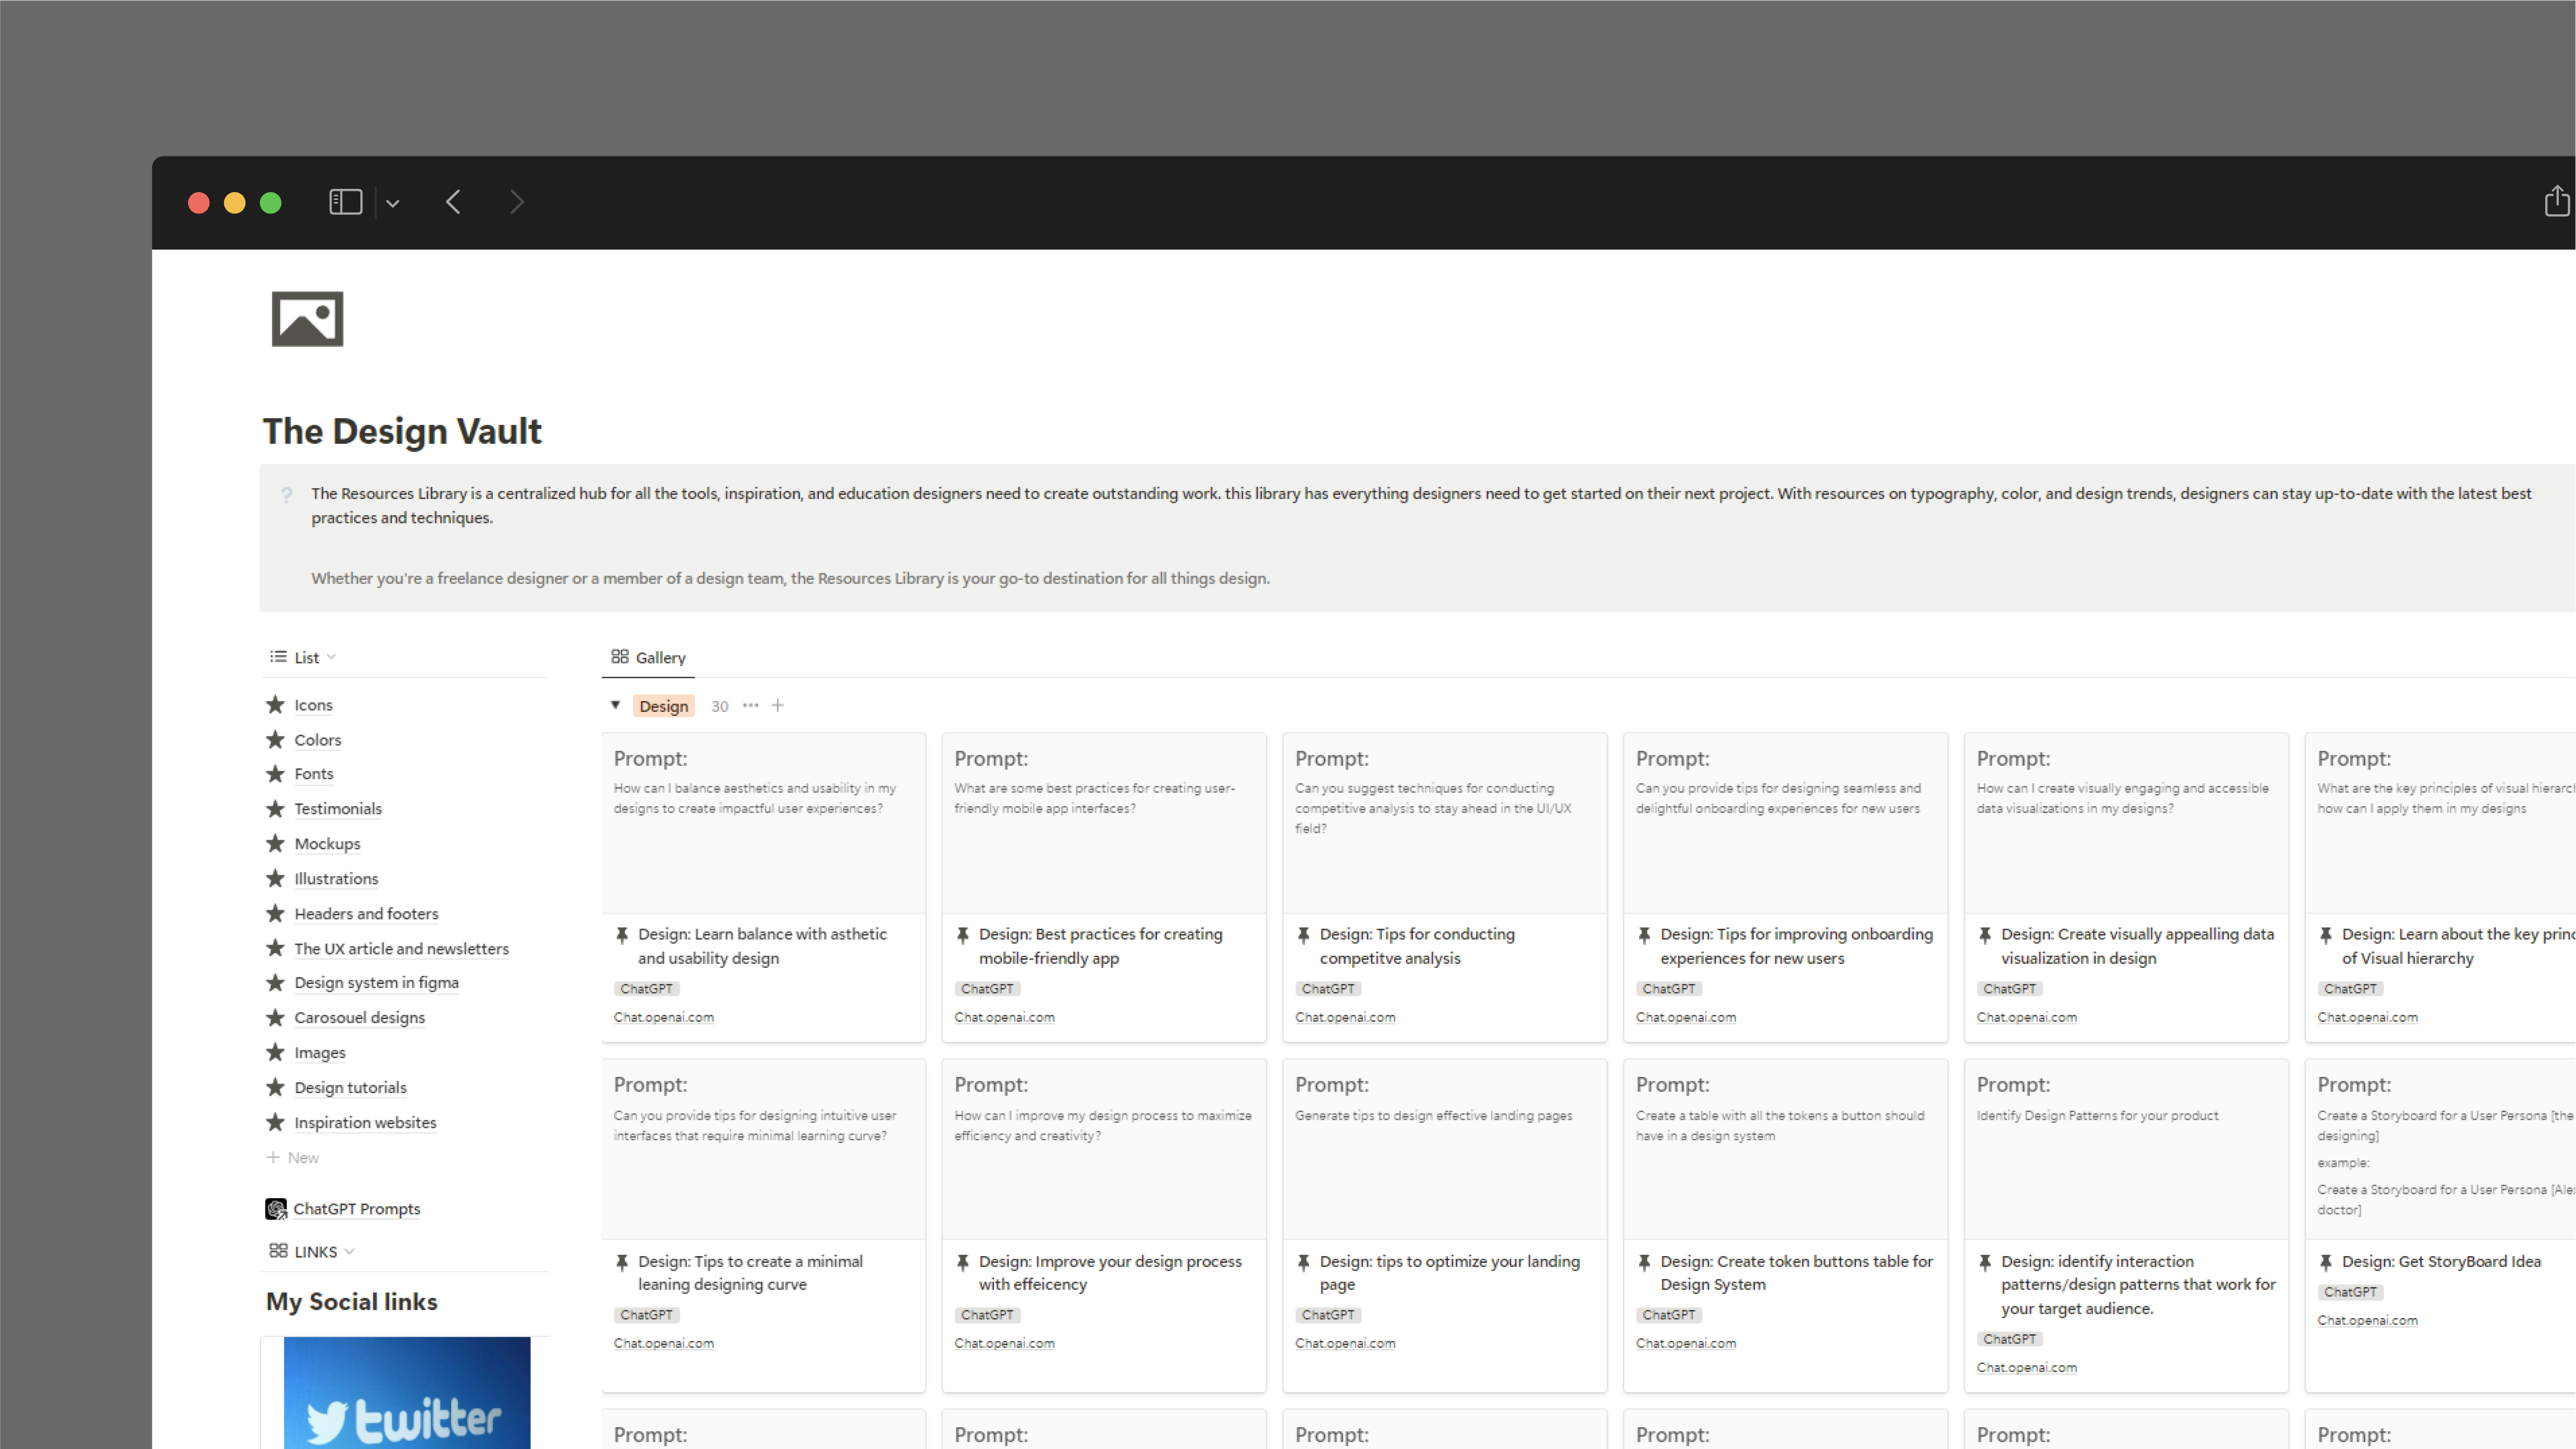The width and height of the screenshot is (2576, 1449).
Task: Open the Images page
Action: click(320, 1053)
